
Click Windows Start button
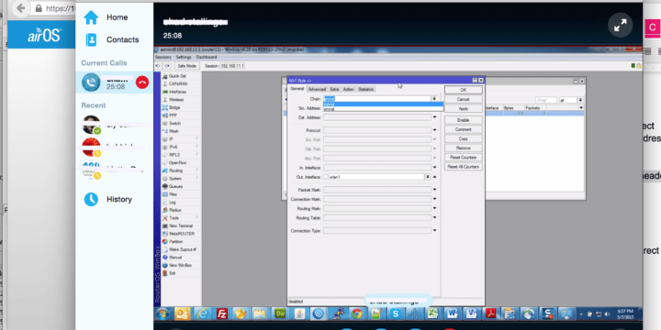162,314
